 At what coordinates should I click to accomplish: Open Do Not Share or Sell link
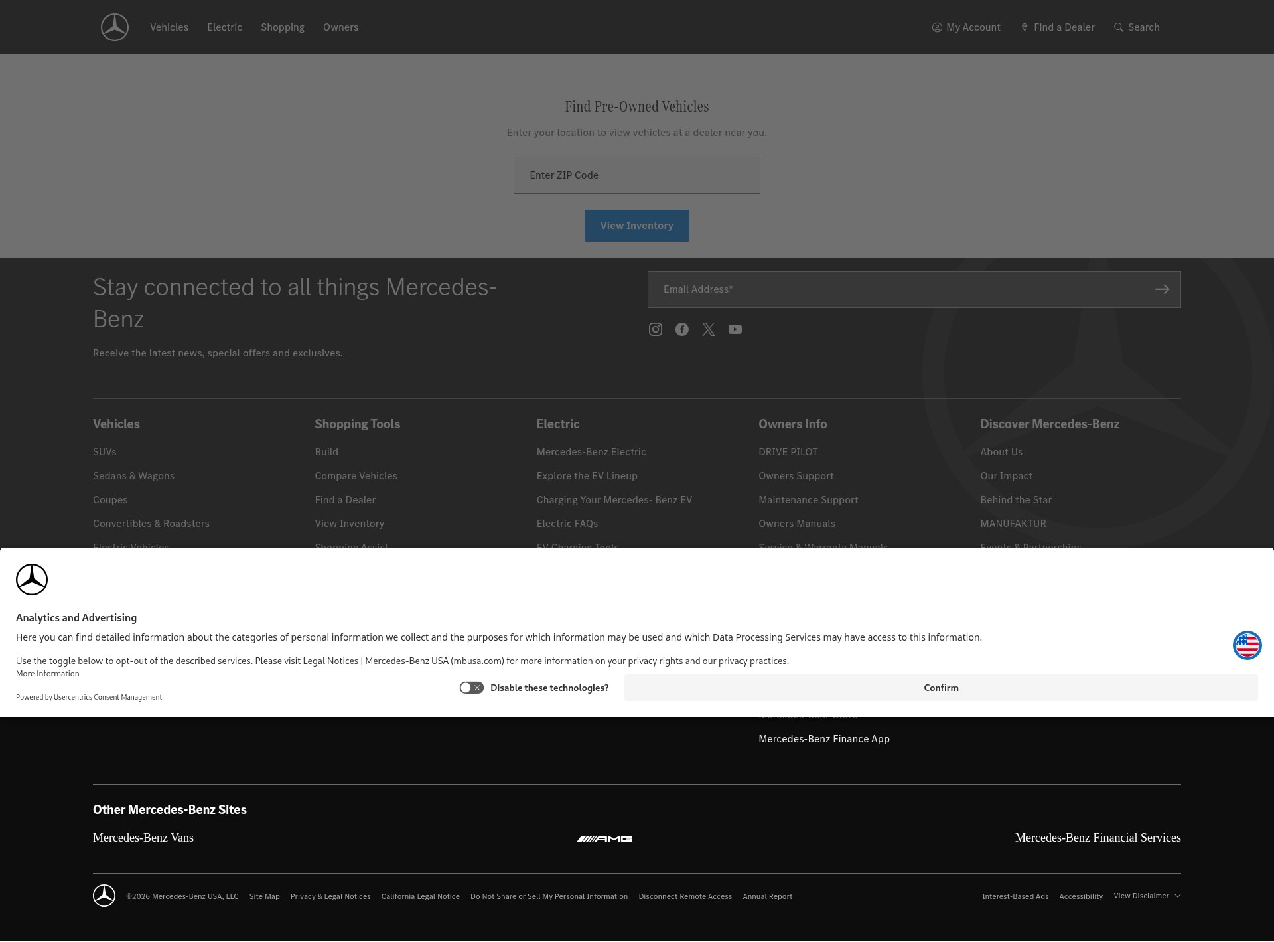pyautogui.click(x=549, y=896)
